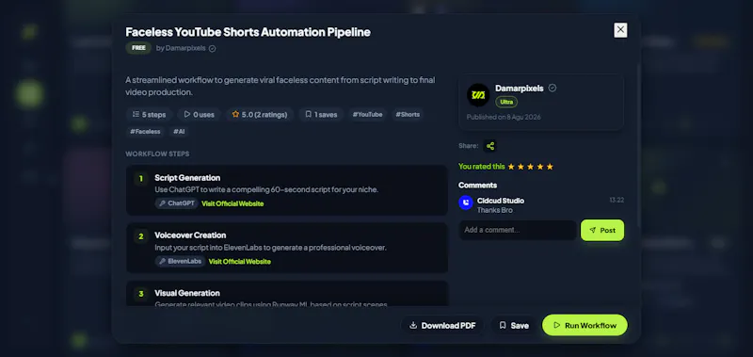
Task: Click the Thanks Bro comment text
Action: 495,210
